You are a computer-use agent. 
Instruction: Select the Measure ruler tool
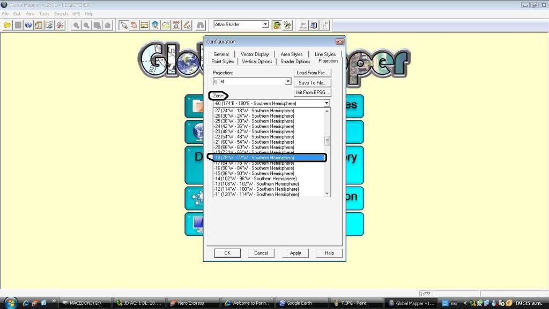(x=145, y=25)
